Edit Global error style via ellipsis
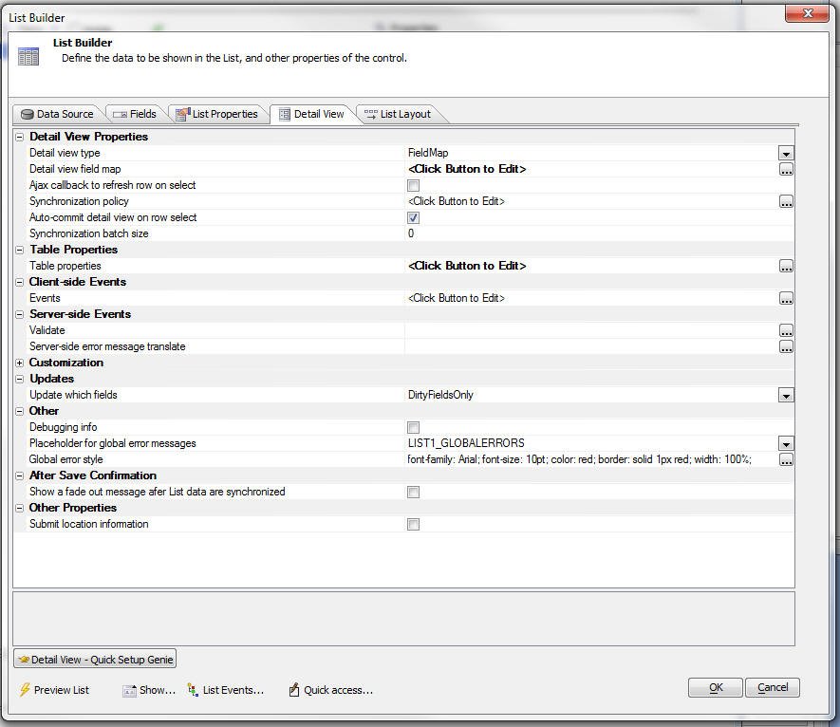Image resolution: width=840 pixels, height=727 pixels. click(786, 460)
